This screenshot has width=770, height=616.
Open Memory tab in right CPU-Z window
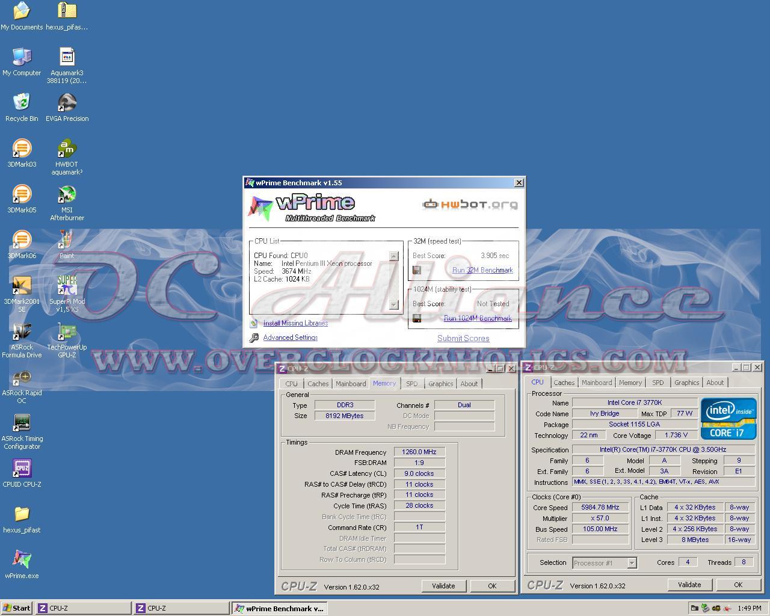pos(630,383)
